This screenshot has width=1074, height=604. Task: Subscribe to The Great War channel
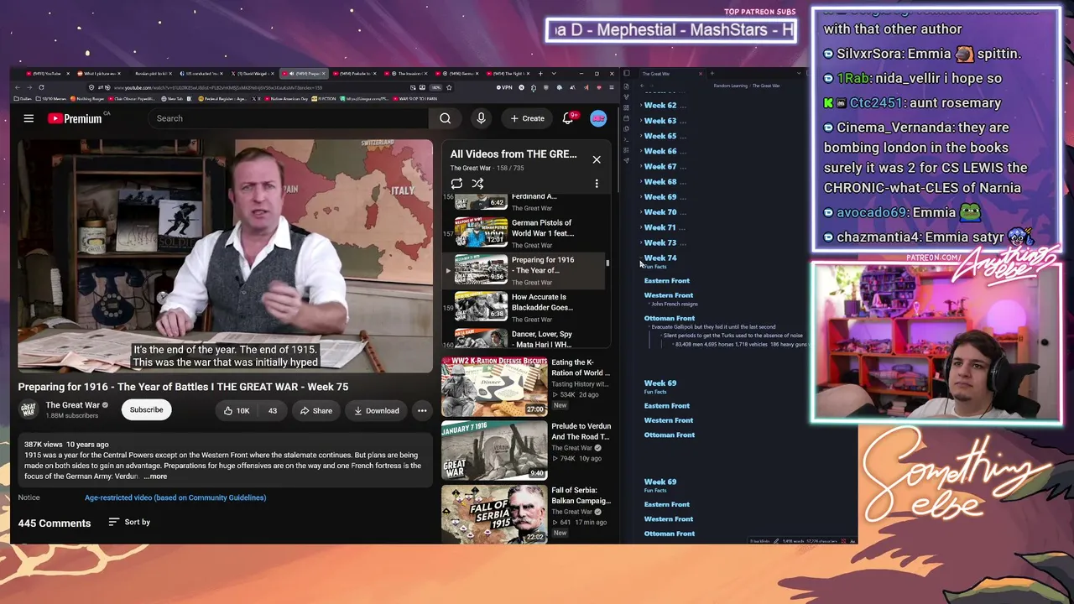[x=146, y=409]
